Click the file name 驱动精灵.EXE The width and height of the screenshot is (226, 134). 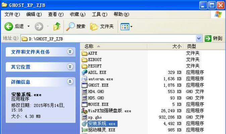102,130
